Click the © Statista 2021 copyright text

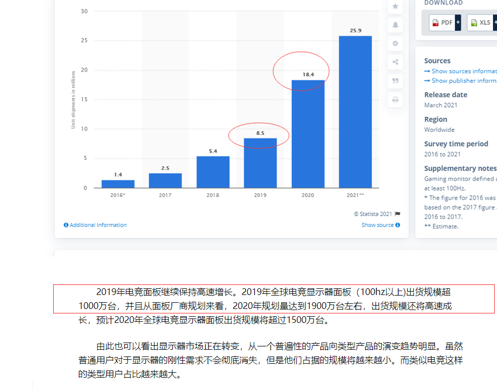(x=373, y=214)
